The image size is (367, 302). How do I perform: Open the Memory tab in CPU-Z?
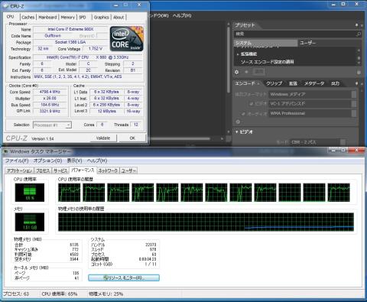[68, 18]
